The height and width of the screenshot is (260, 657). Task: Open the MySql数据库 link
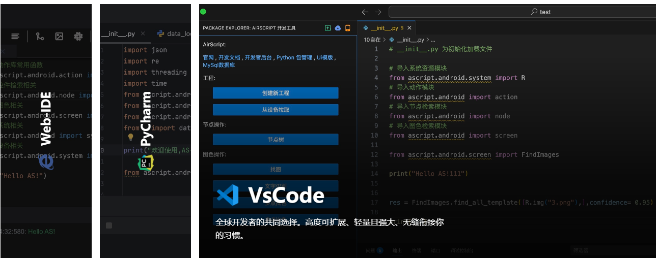(x=218, y=65)
